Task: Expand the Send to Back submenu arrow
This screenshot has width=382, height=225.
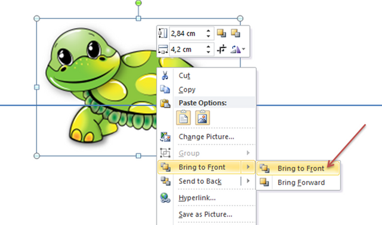Action: 248,181
